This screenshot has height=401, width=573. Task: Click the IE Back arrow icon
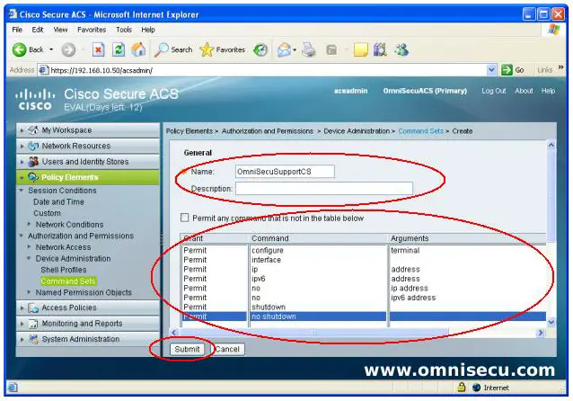click(x=20, y=49)
